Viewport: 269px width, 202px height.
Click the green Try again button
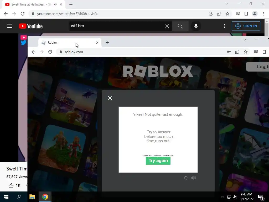pos(158,161)
